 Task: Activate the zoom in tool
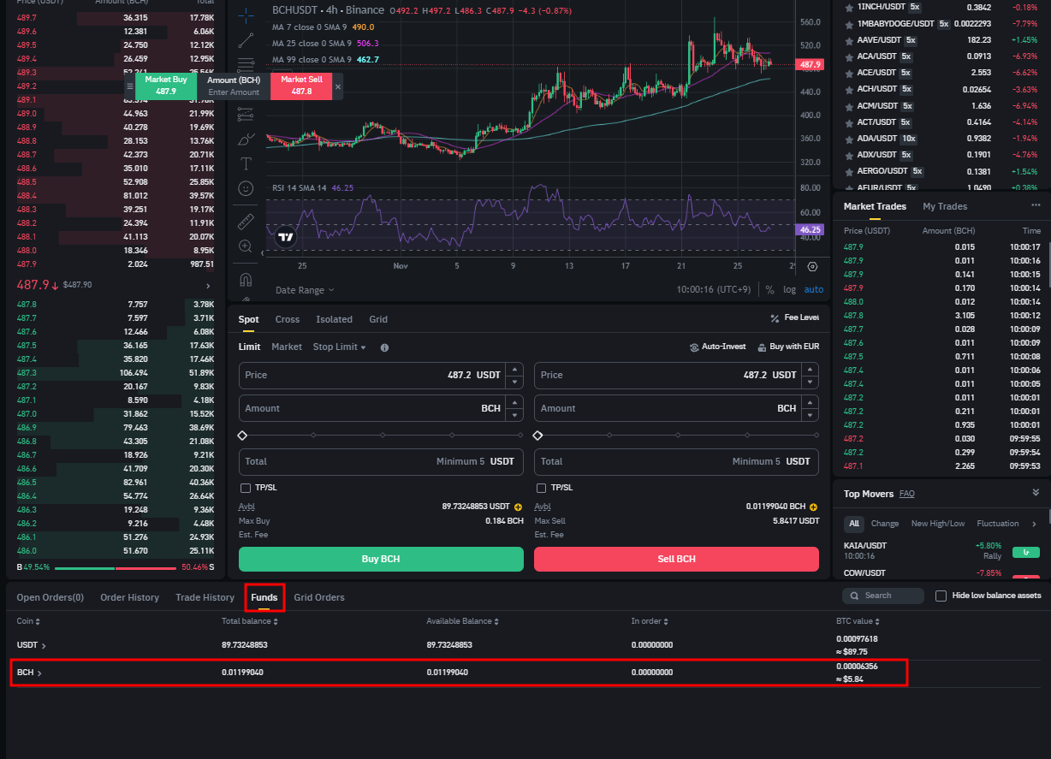pos(246,246)
